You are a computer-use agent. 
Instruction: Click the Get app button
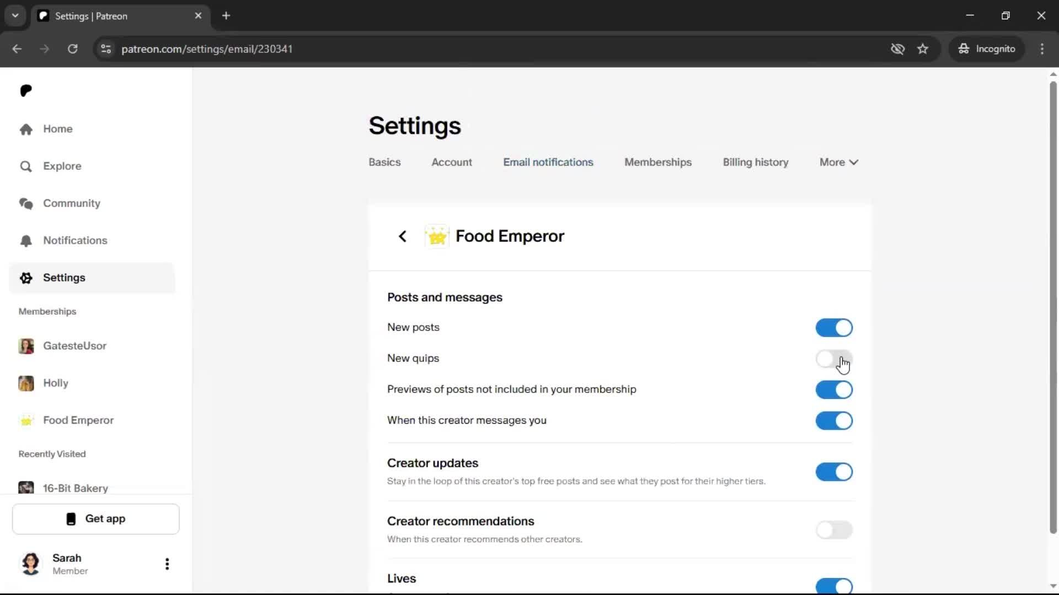[x=96, y=519]
